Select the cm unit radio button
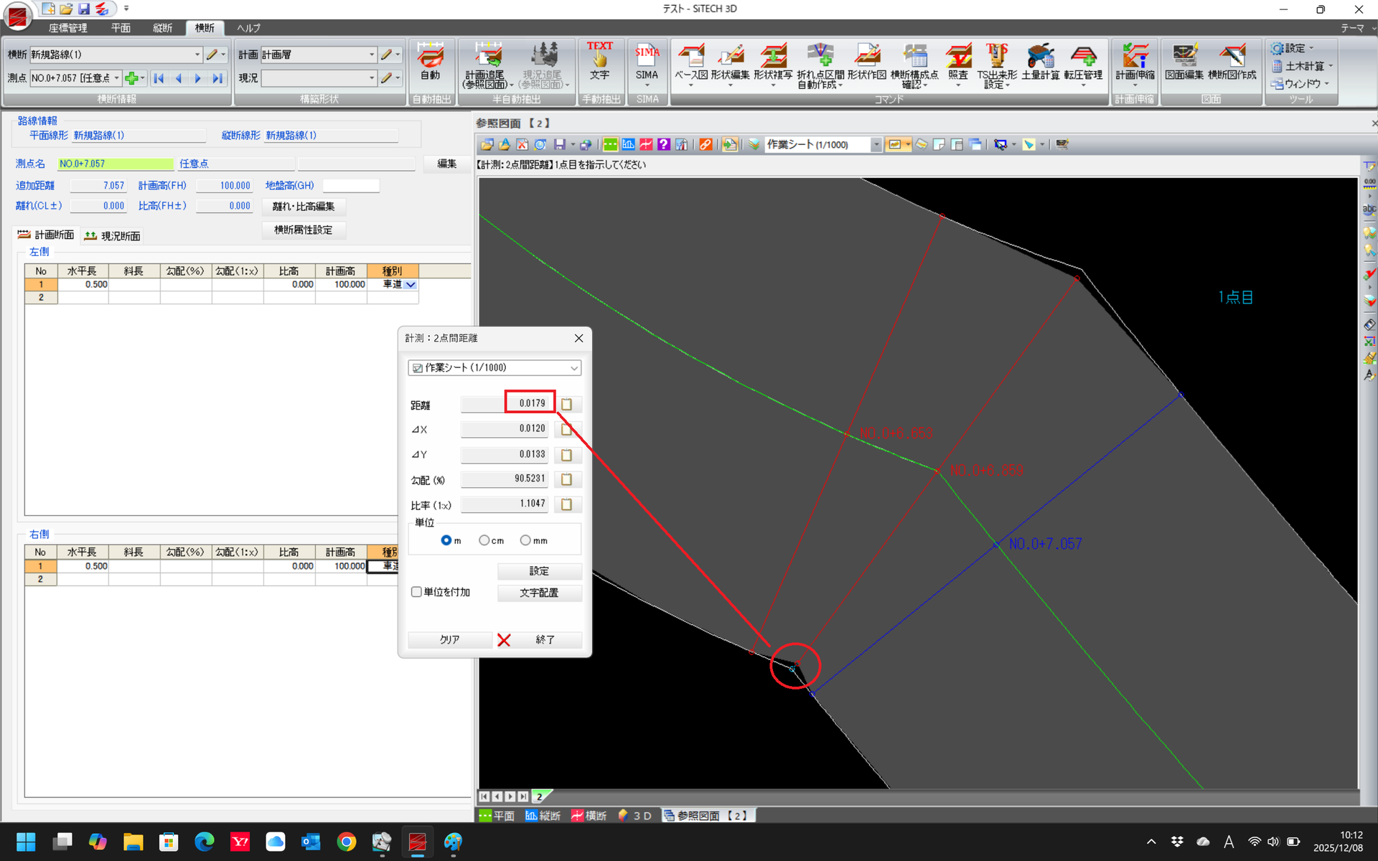Image resolution: width=1378 pixels, height=861 pixels. tap(484, 540)
